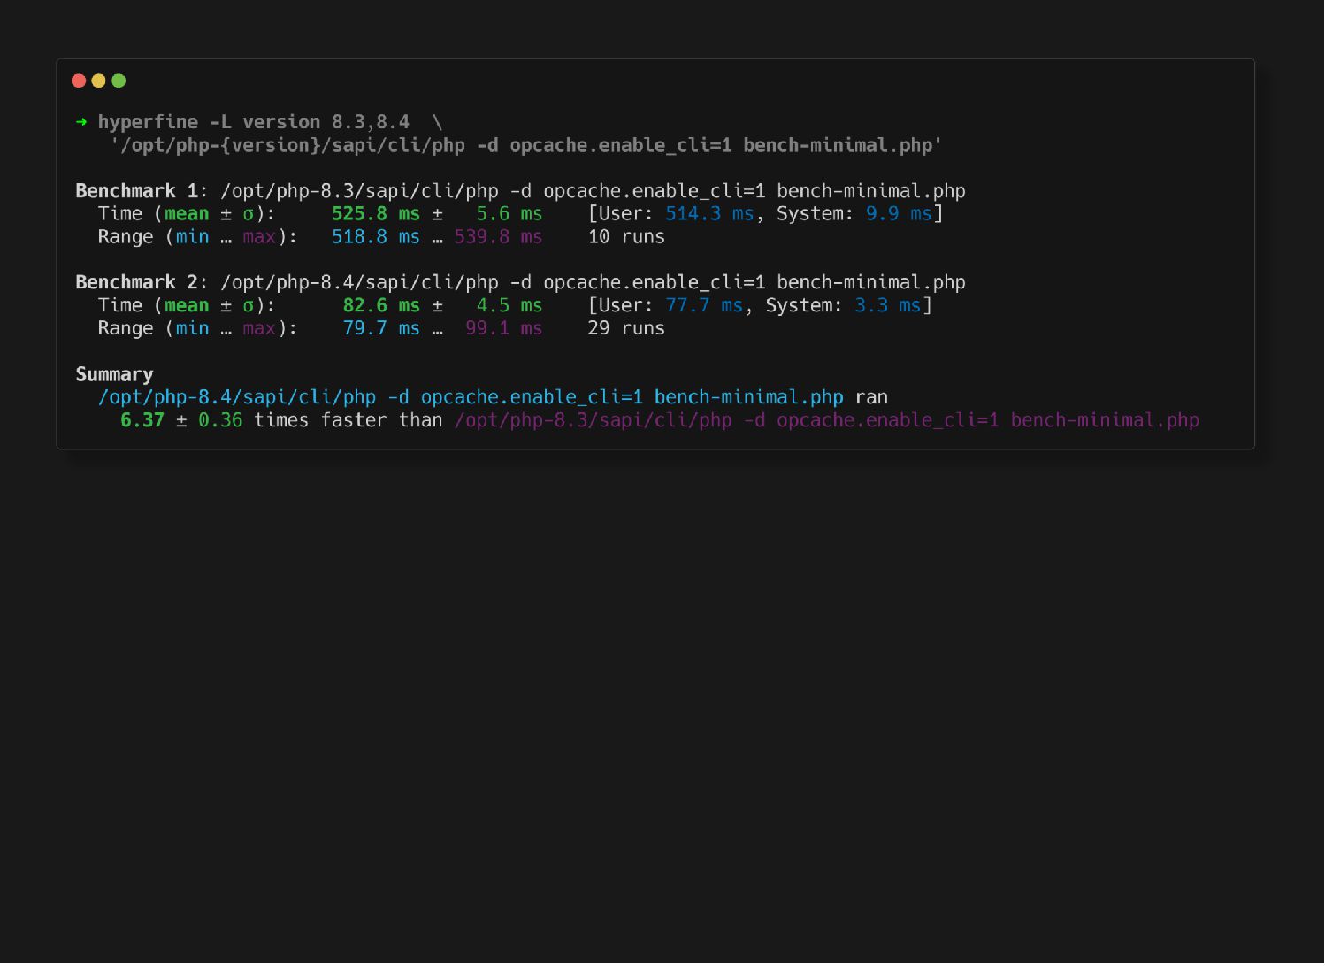Click the System time '9.9 ms'

pyautogui.click(x=899, y=214)
